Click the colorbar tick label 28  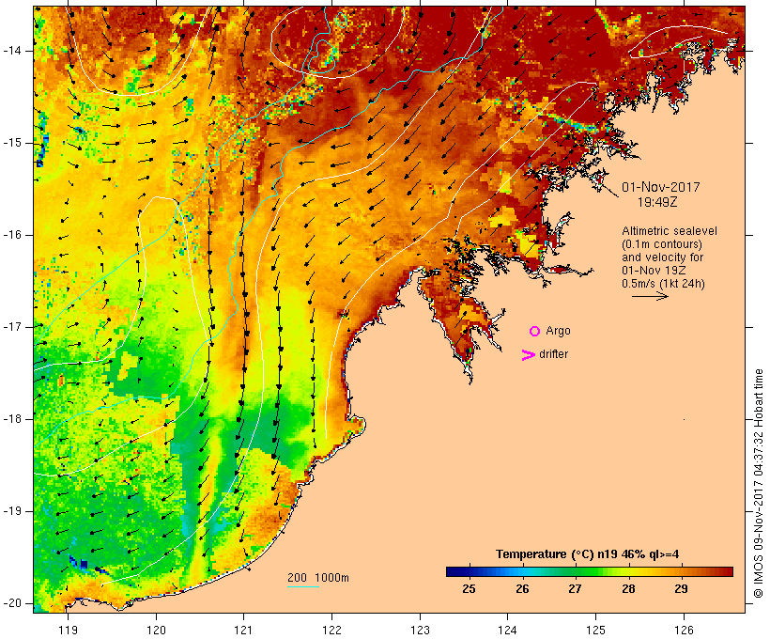click(x=628, y=589)
